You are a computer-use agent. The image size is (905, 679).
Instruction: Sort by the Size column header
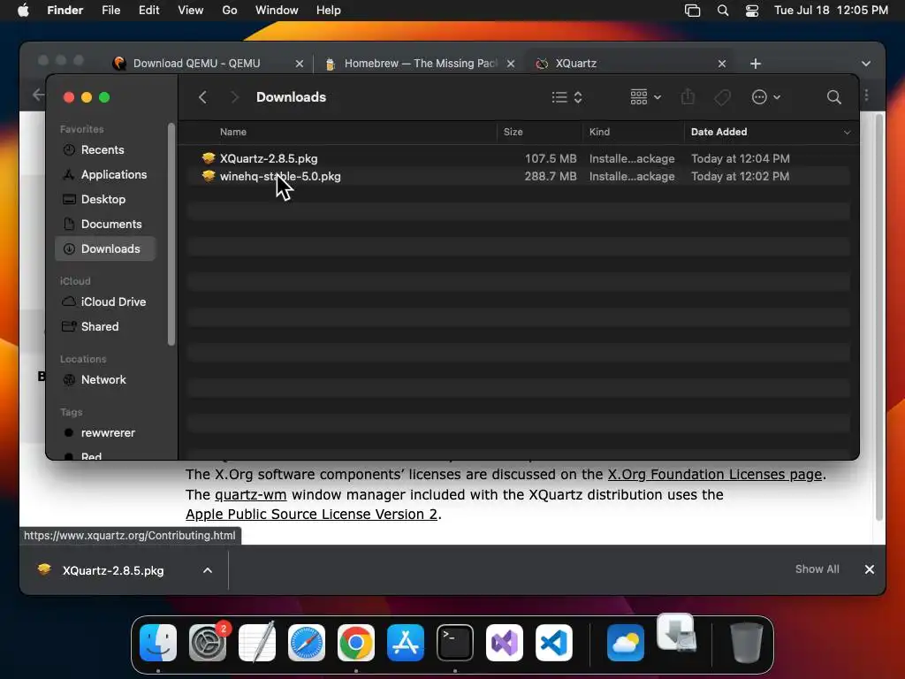pyautogui.click(x=513, y=132)
